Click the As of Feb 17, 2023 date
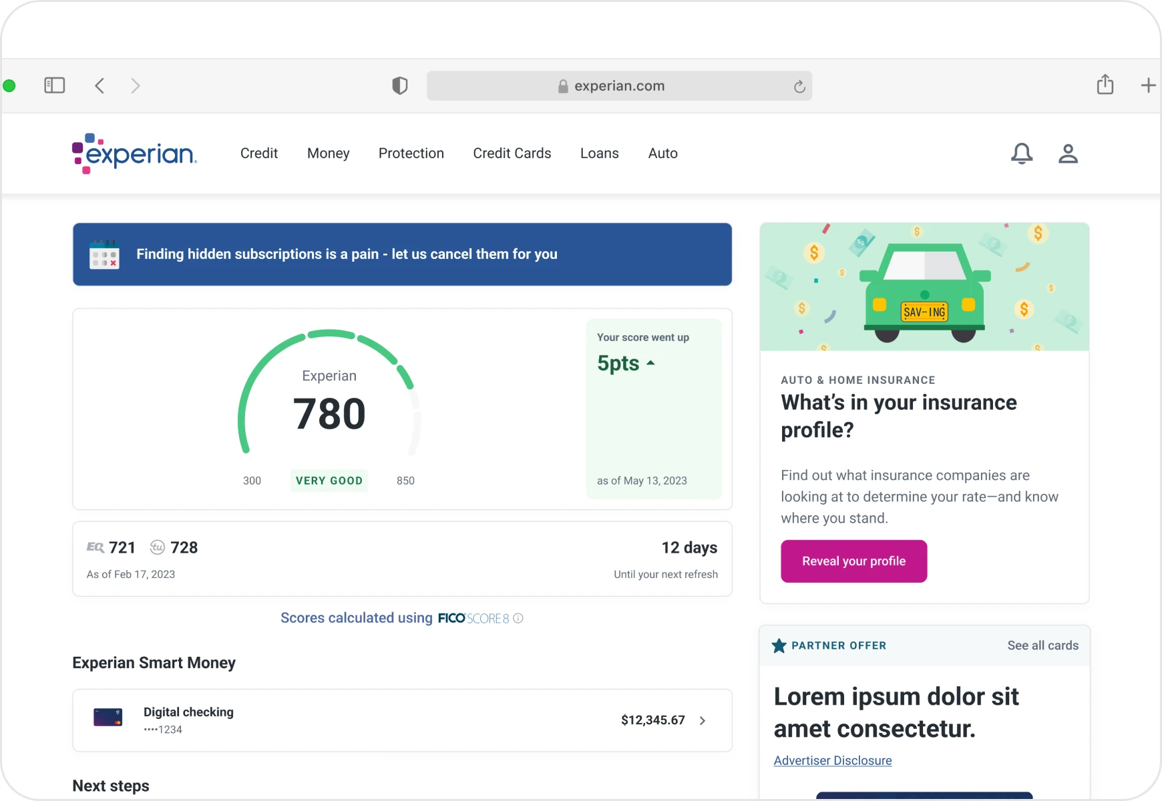Image resolution: width=1162 pixels, height=801 pixels. (131, 574)
